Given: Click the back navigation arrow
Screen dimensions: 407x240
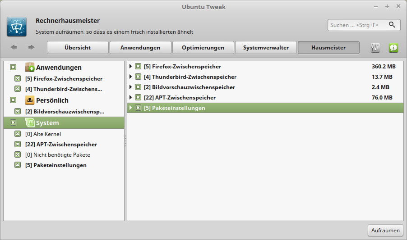Looking at the screenshot, I should click(x=14, y=47).
